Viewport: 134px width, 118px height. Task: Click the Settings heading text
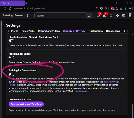(x=13, y=25)
